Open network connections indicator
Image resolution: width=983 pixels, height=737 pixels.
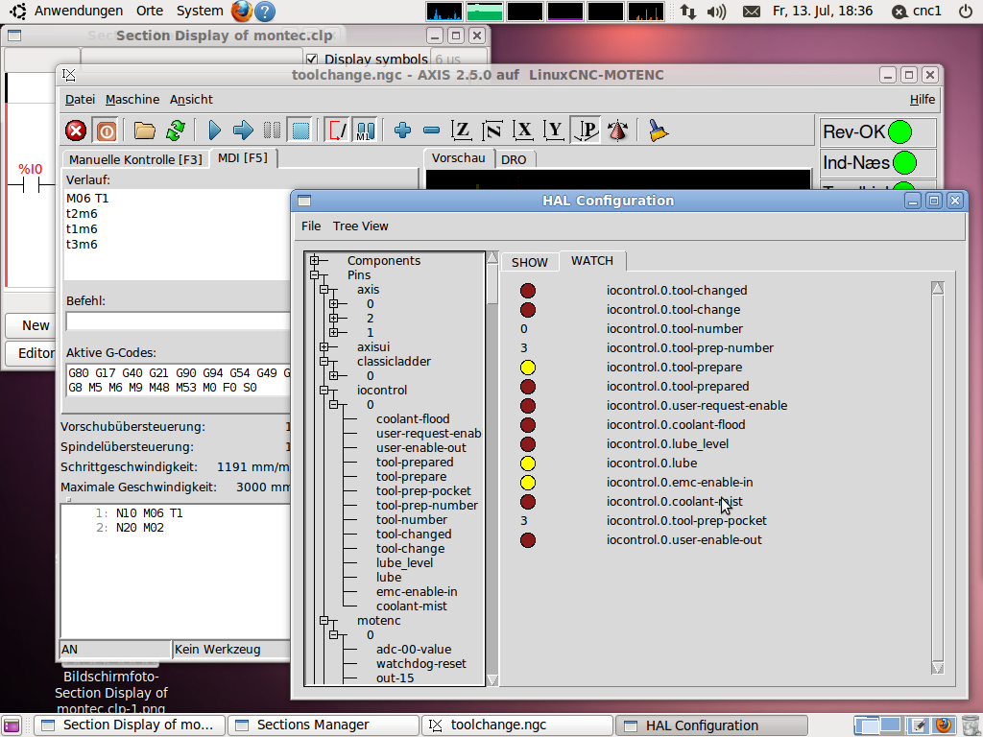688,12
